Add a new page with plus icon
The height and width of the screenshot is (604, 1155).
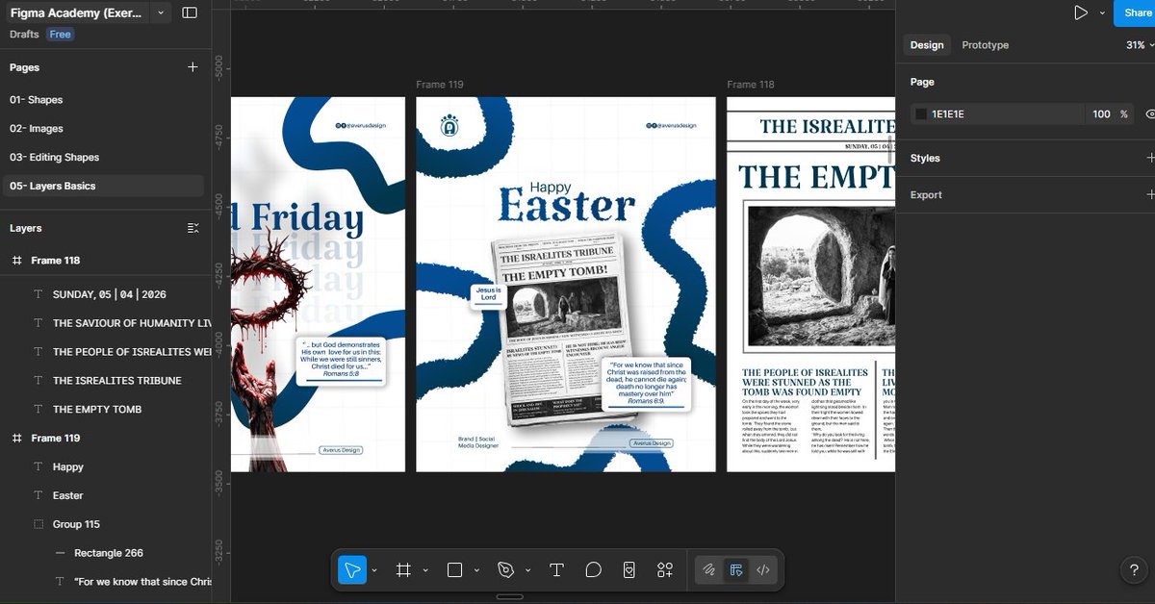[192, 67]
